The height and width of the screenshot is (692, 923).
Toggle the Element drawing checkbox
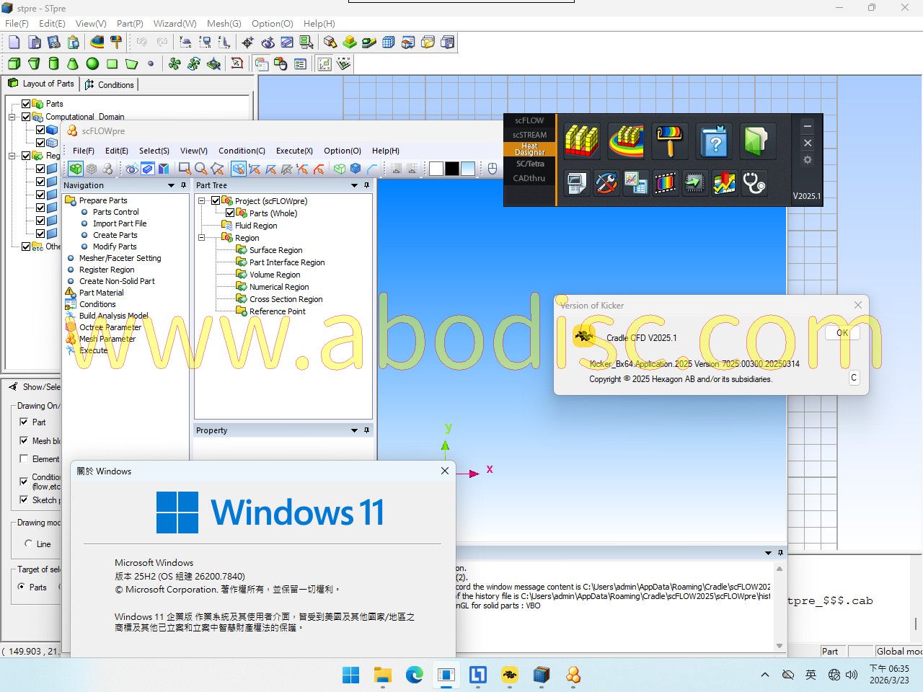24,459
